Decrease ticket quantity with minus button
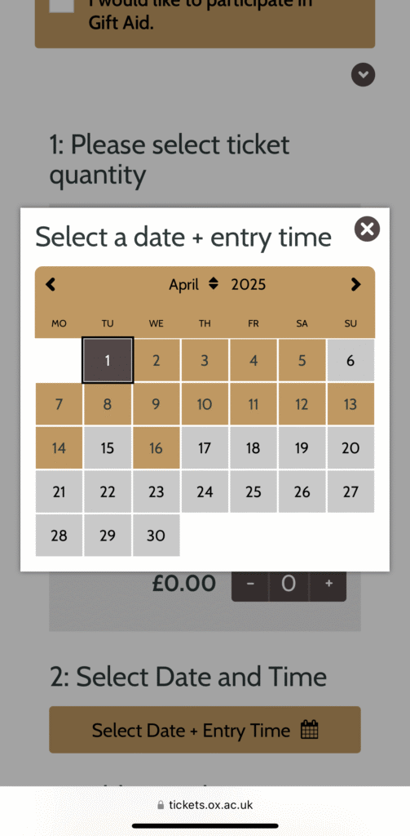The height and width of the screenshot is (836, 410). pyautogui.click(x=250, y=584)
